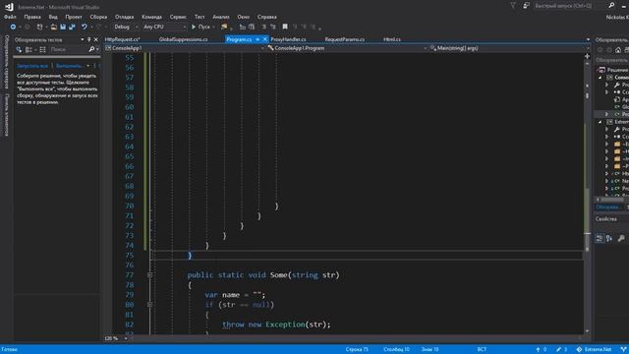The width and height of the screenshot is (629, 354).
Task: Click the open file folder icon
Action: pyautogui.click(x=53, y=27)
